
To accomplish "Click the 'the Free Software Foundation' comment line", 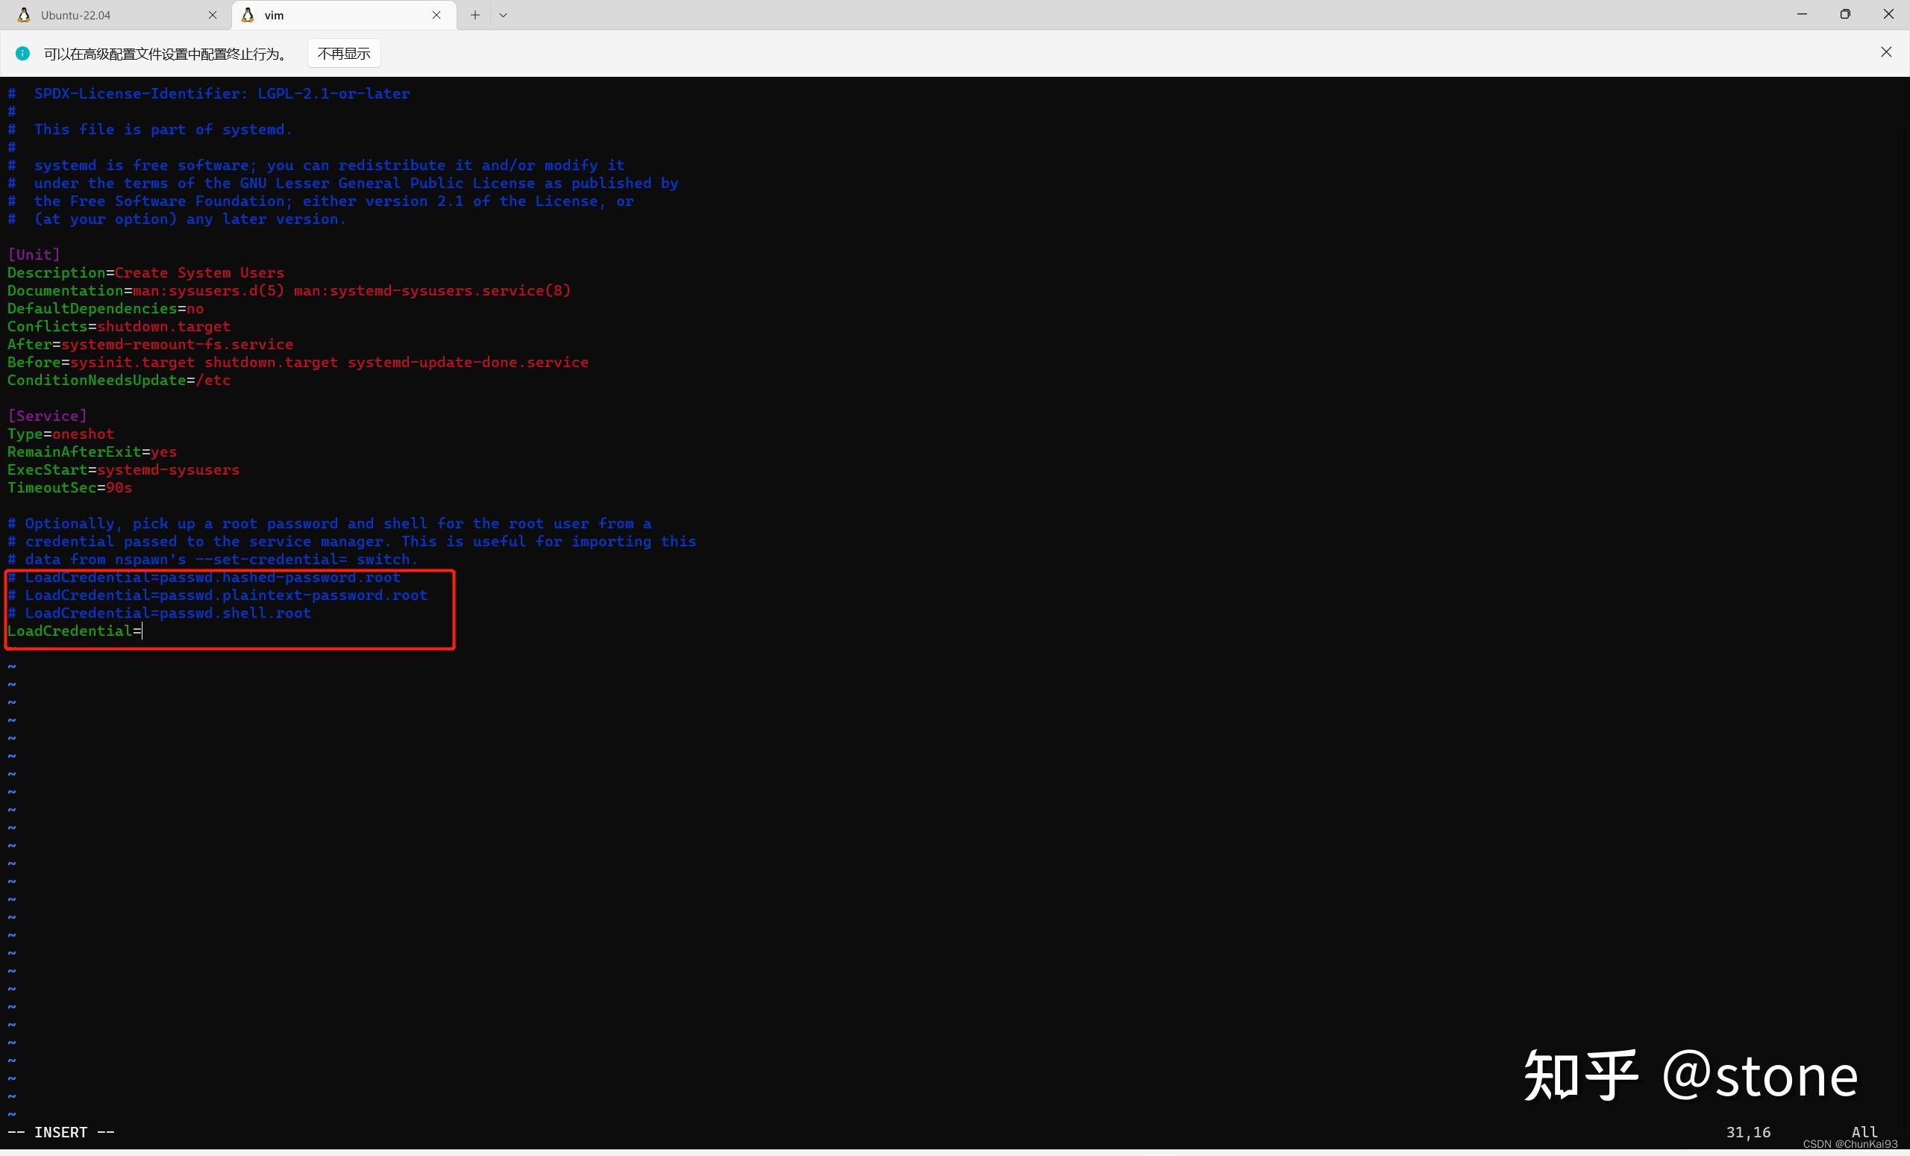I will click(320, 201).
